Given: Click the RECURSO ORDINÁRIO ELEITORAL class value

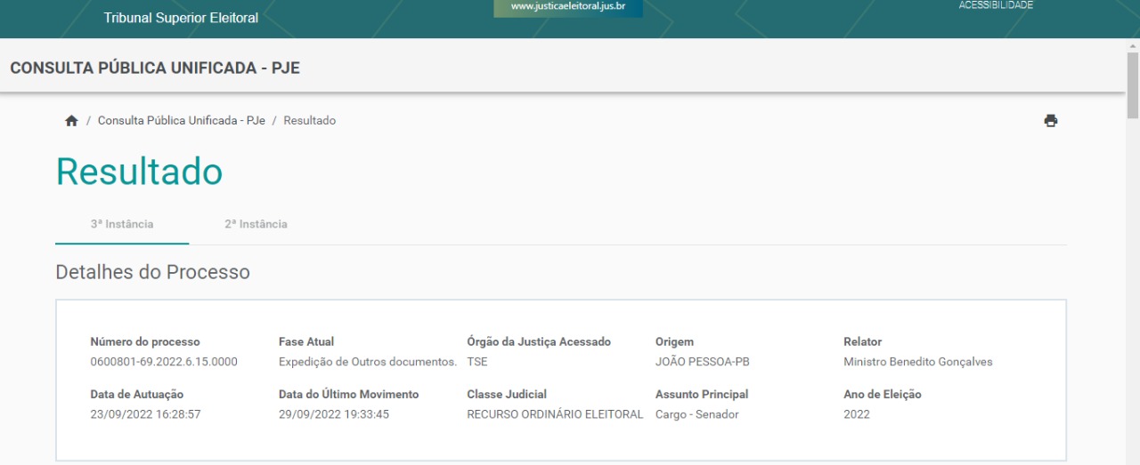Looking at the screenshot, I should pyautogui.click(x=555, y=414).
